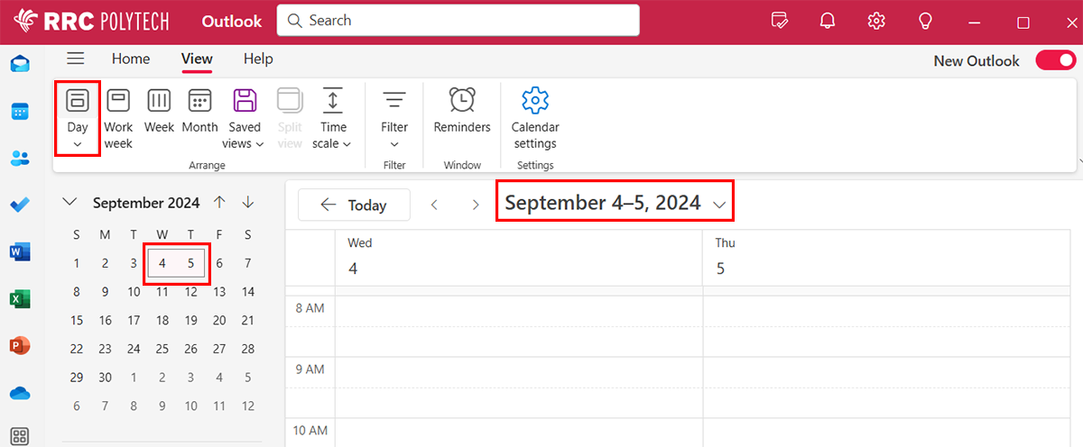Click the Search box

pos(458,20)
